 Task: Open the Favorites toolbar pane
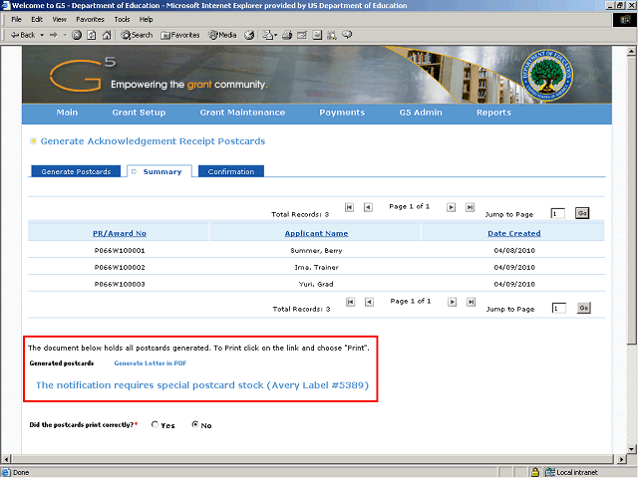pyautogui.click(x=180, y=35)
